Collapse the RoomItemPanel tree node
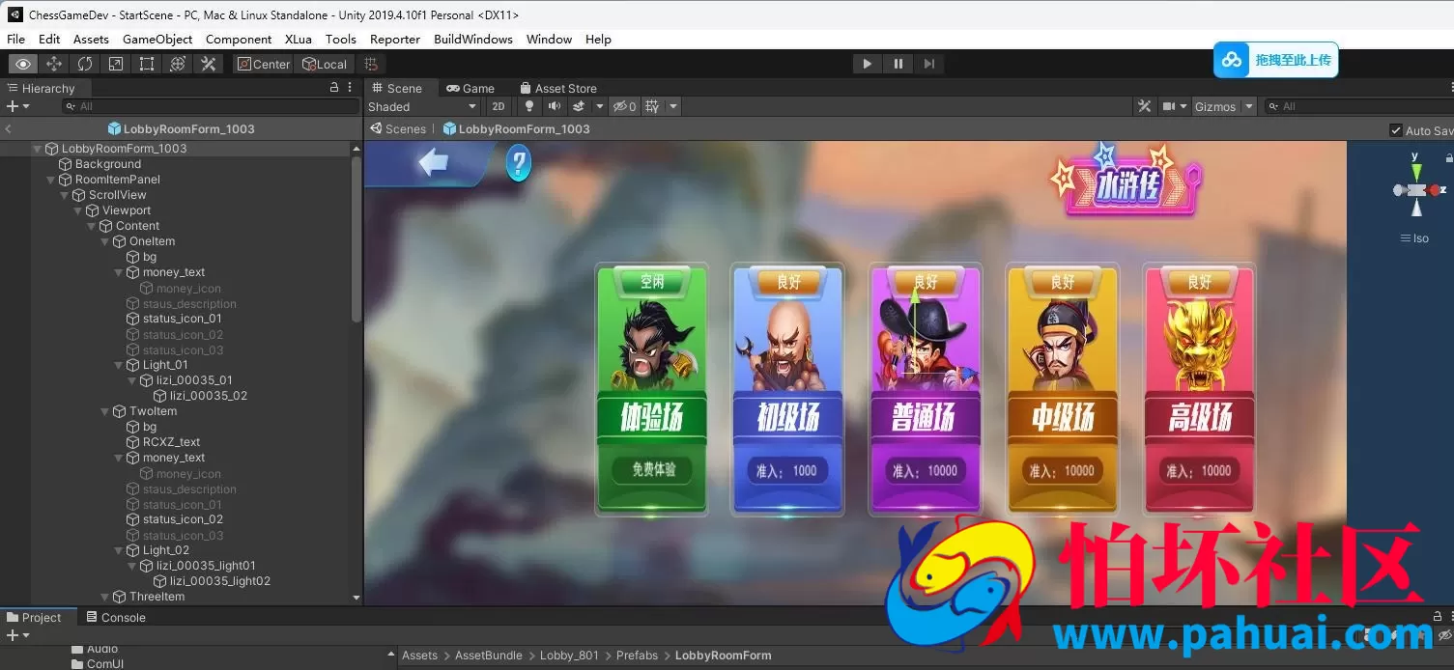Image resolution: width=1454 pixels, height=670 pixels. pyautogui.click(x=51, y=180)
